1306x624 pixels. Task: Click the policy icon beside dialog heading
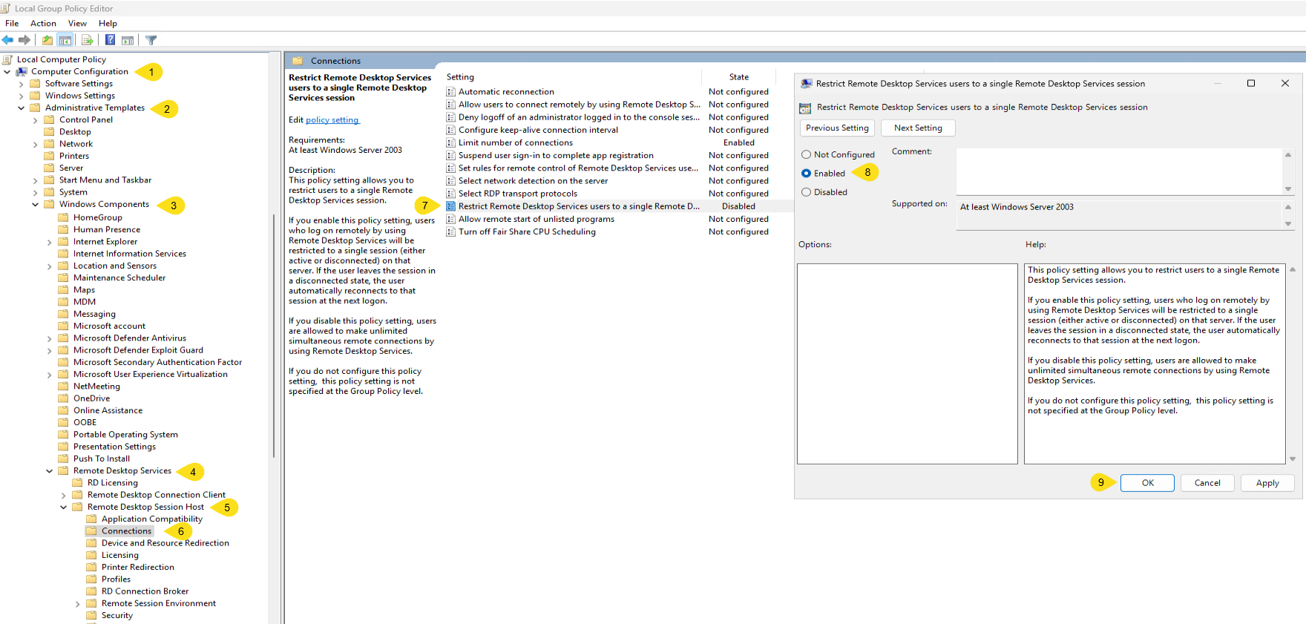point(805,108)
